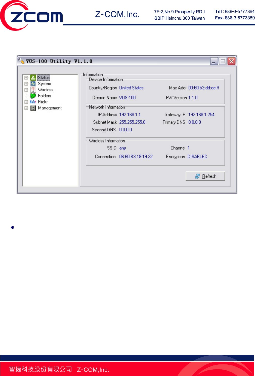Image resolution: width=255 pixels, height=376 pixels.
Task: Click the connection value 06:60:B3:18:19:22
Action: coord(136,157)
